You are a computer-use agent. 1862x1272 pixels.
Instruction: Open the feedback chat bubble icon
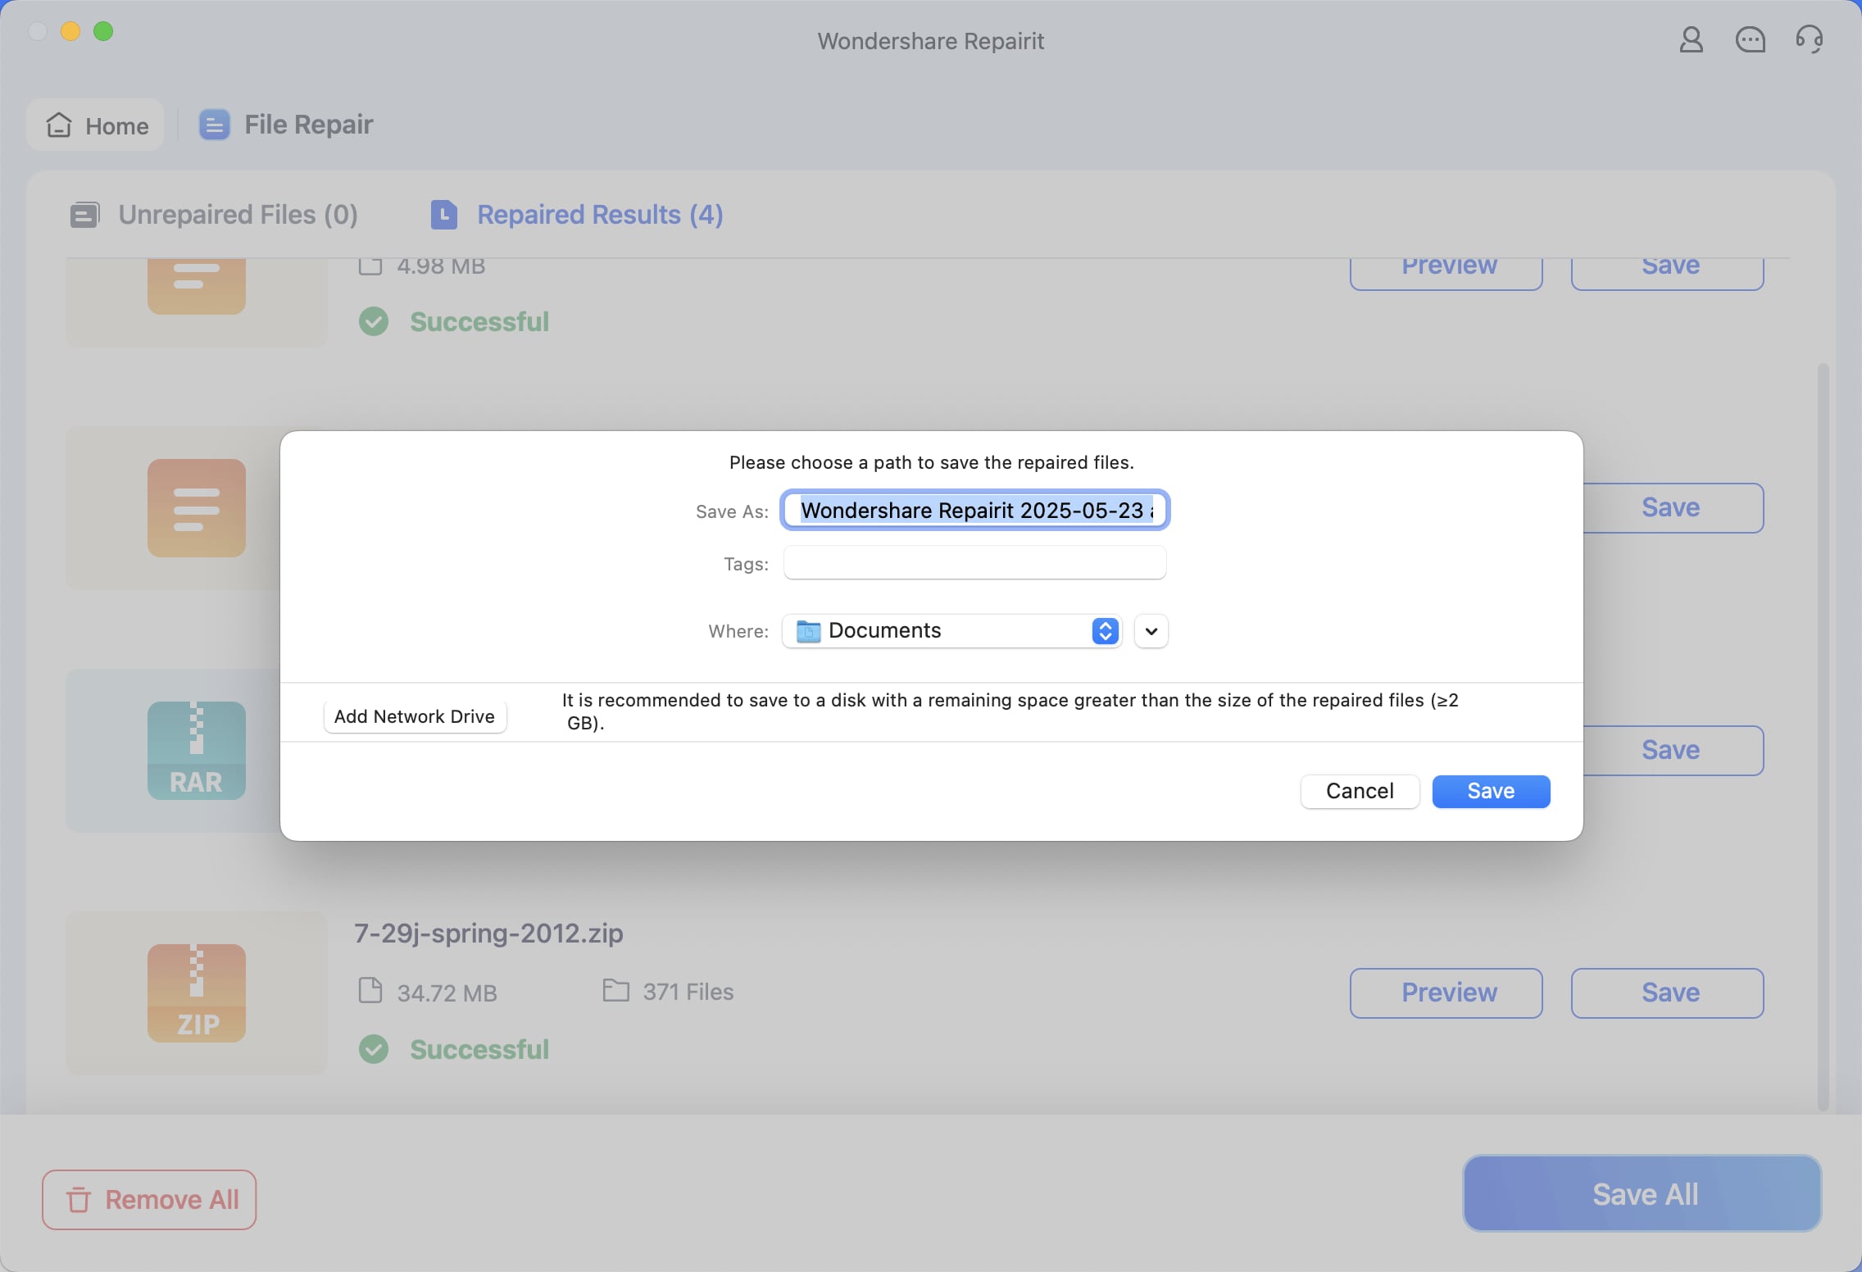pos(1750,39)
